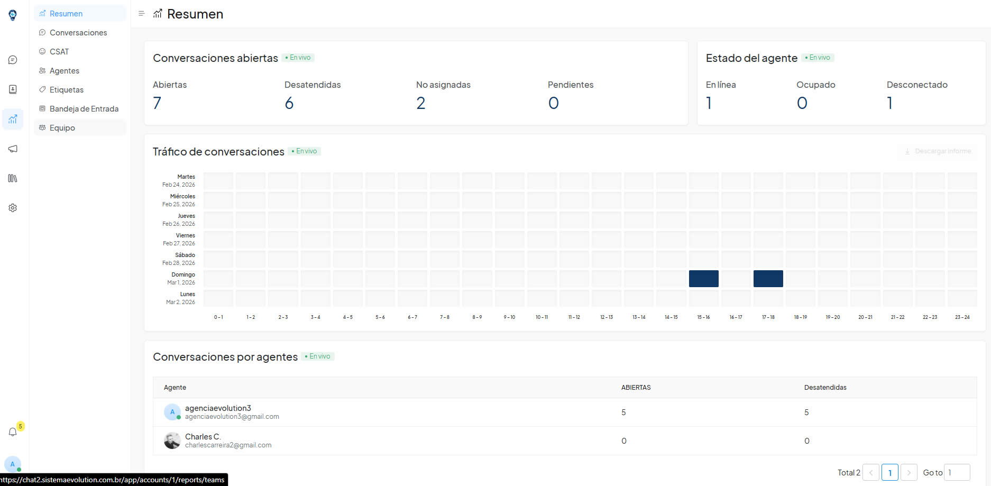The width and height of the screenshot is (991, 486).
Task: Open the settings gear icon
Action: coord(13,208)
